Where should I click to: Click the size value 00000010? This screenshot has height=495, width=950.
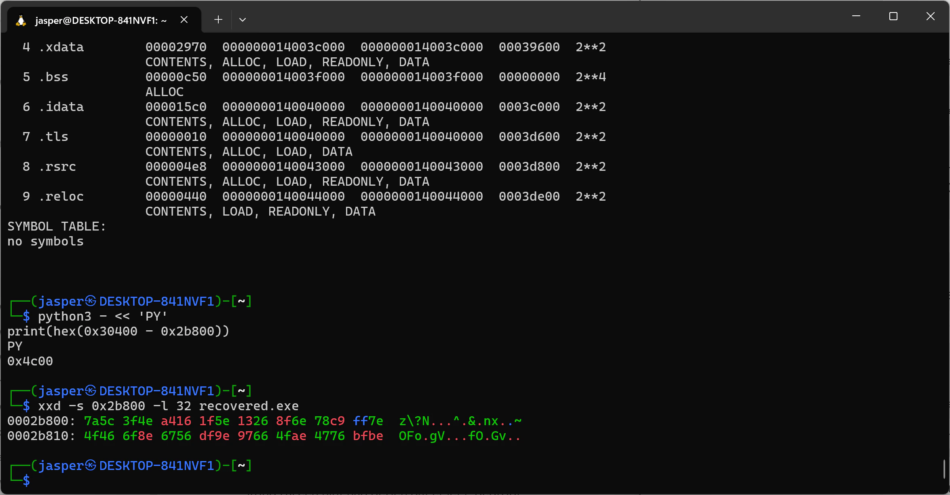[x=176, y=137]
